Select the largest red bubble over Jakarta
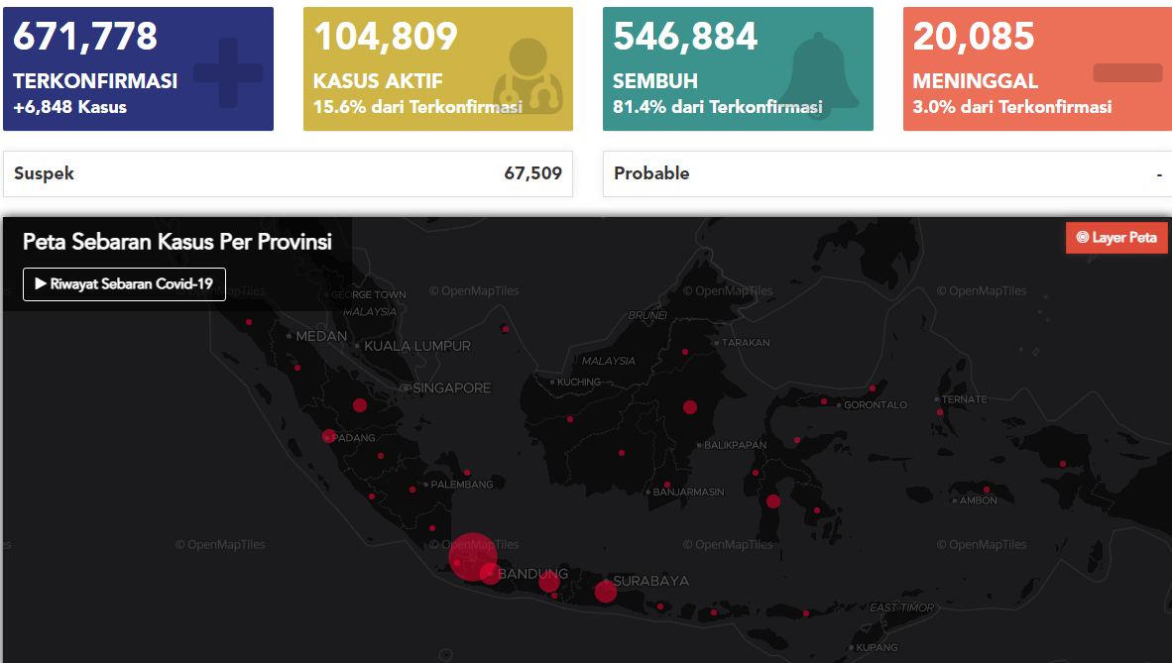 472,557
